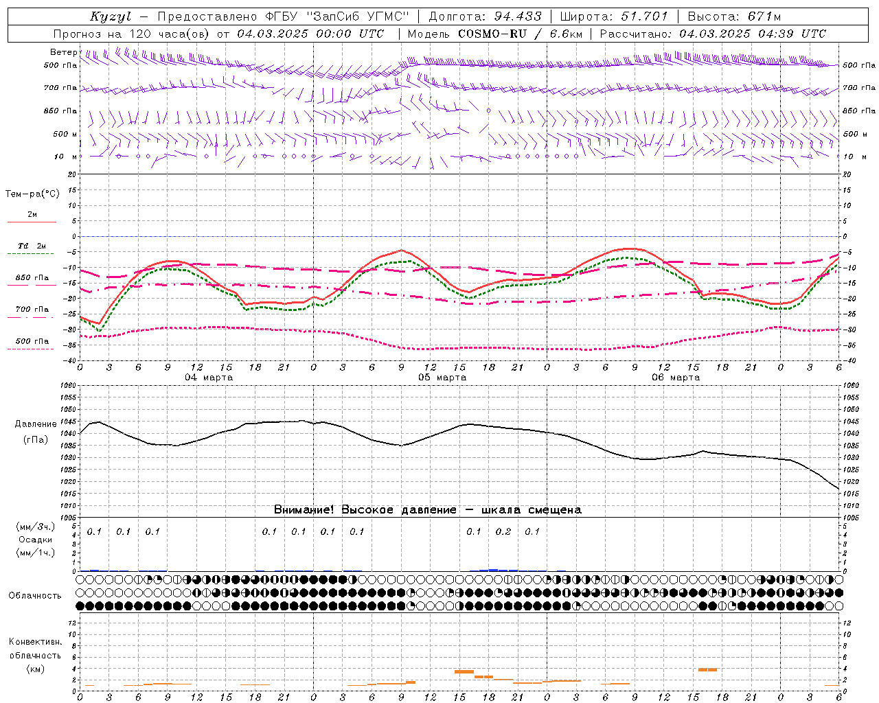The height and width of the screenshot is (703, 879).
Task: Click the Рассчитано: 04.03.2025 04:39 UTC text
Action: click(713, 34)
